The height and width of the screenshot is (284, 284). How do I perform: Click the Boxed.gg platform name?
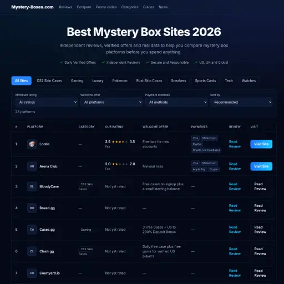pyautogui.click(x=47, y=208)
